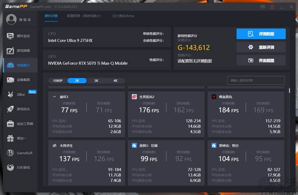Click the 界面截图 screenshot button
298x195 pixels.
point(261,60)
